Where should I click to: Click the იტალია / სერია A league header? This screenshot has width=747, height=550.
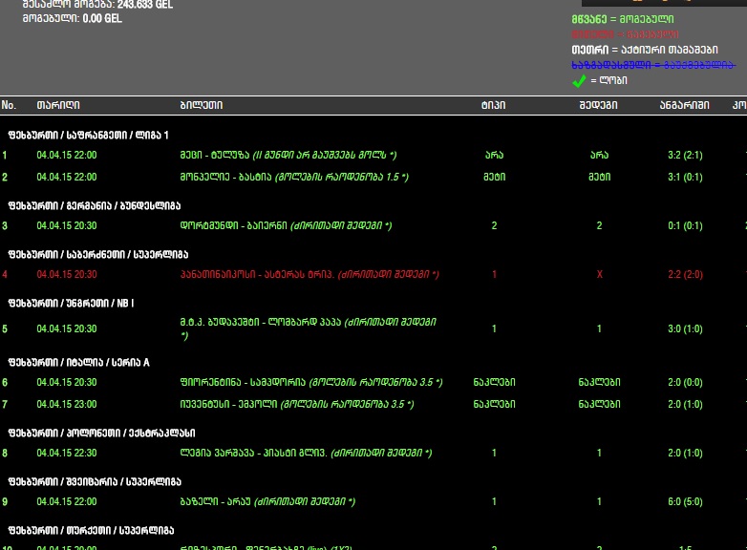79,363
